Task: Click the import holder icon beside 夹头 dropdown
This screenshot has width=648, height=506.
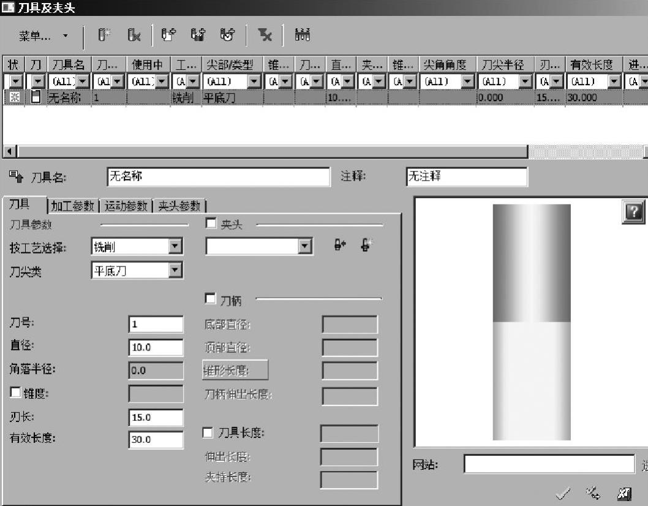Action: (340, 246)
